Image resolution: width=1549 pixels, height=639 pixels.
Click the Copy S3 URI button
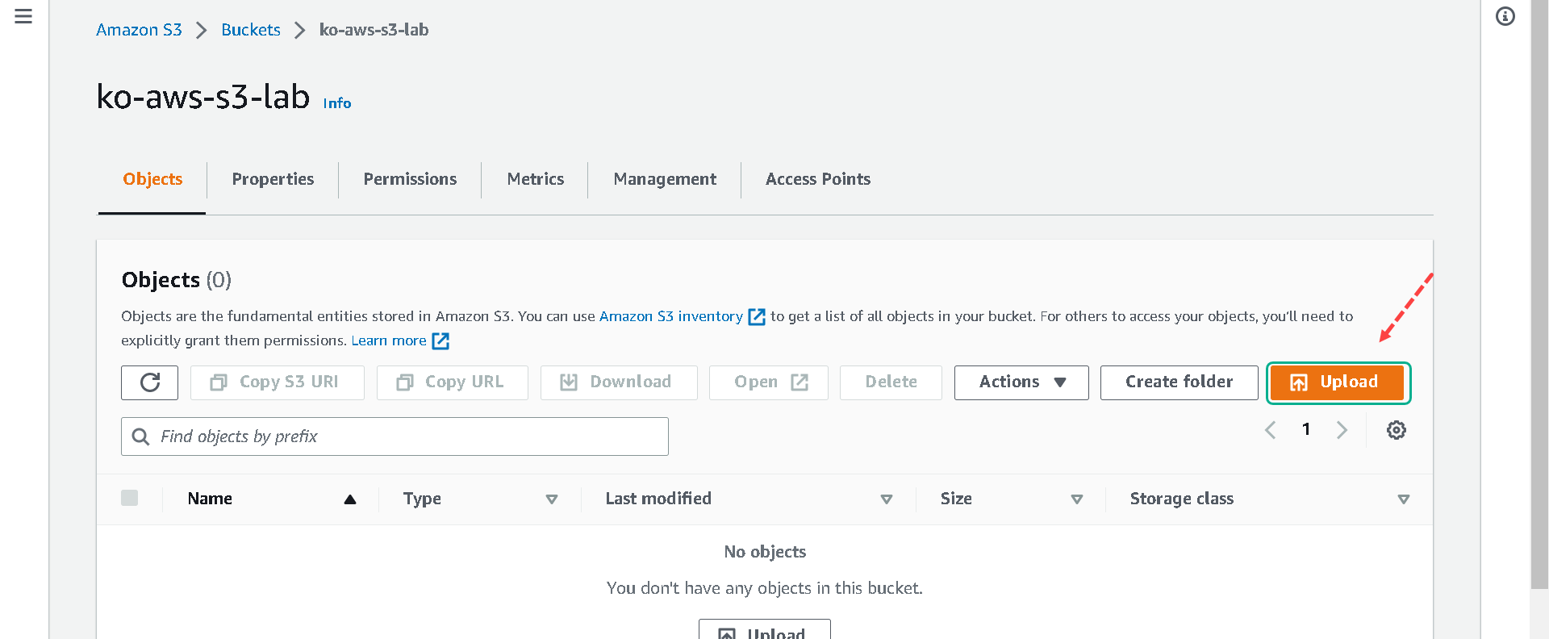click(x=277, y=382)
